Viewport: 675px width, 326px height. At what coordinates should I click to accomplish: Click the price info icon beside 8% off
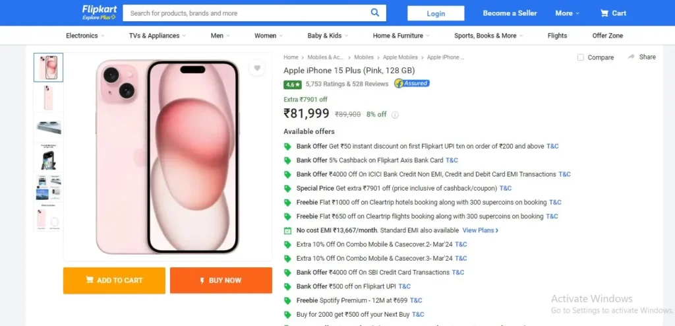[x=395, y=115]
